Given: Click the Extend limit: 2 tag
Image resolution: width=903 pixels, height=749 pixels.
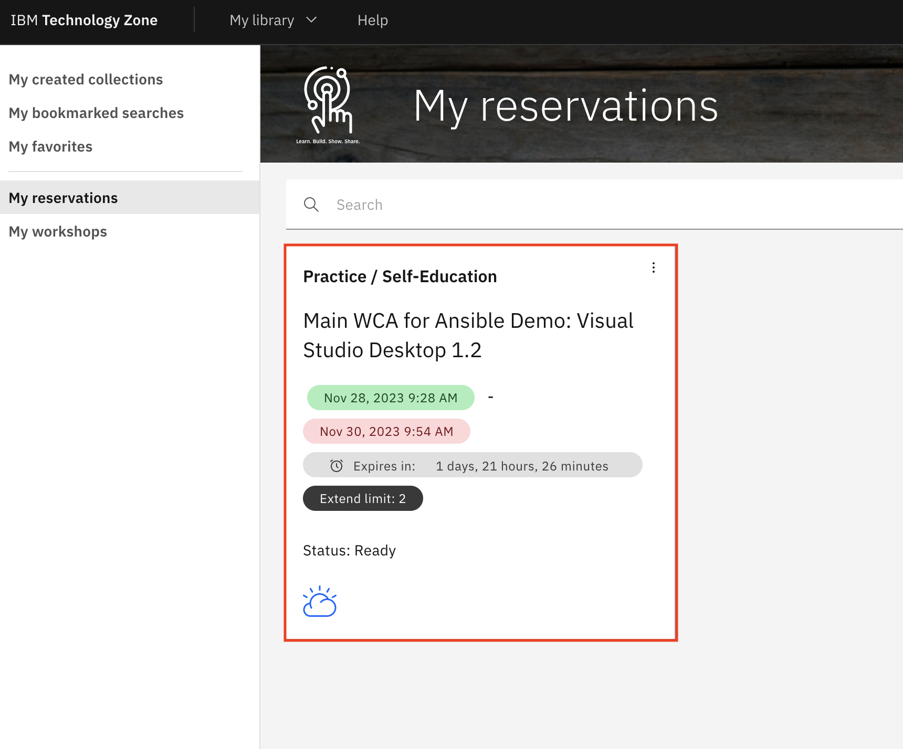Looking at the screenshot, I should tap(363, 498).
